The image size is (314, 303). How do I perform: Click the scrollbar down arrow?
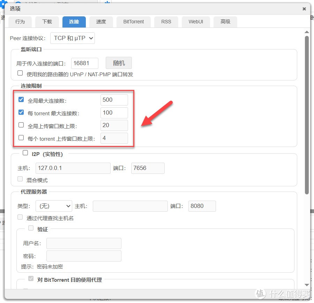tap(307, 285)
